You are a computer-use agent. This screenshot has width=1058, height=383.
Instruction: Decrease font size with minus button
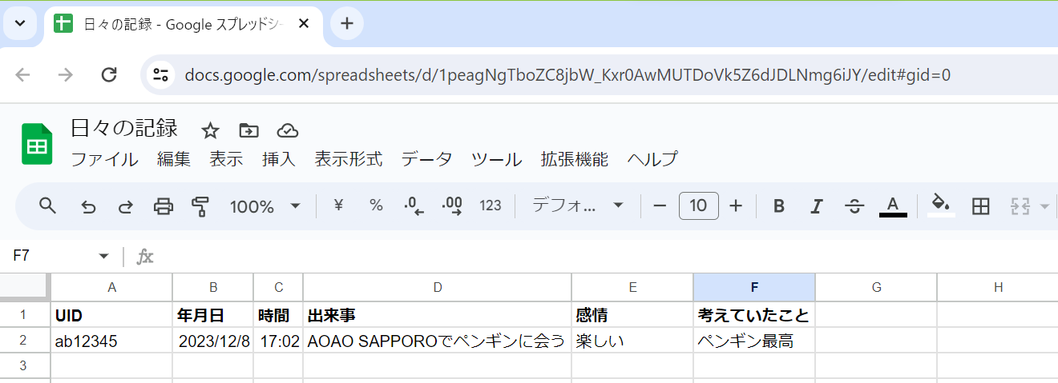(660, 206)
